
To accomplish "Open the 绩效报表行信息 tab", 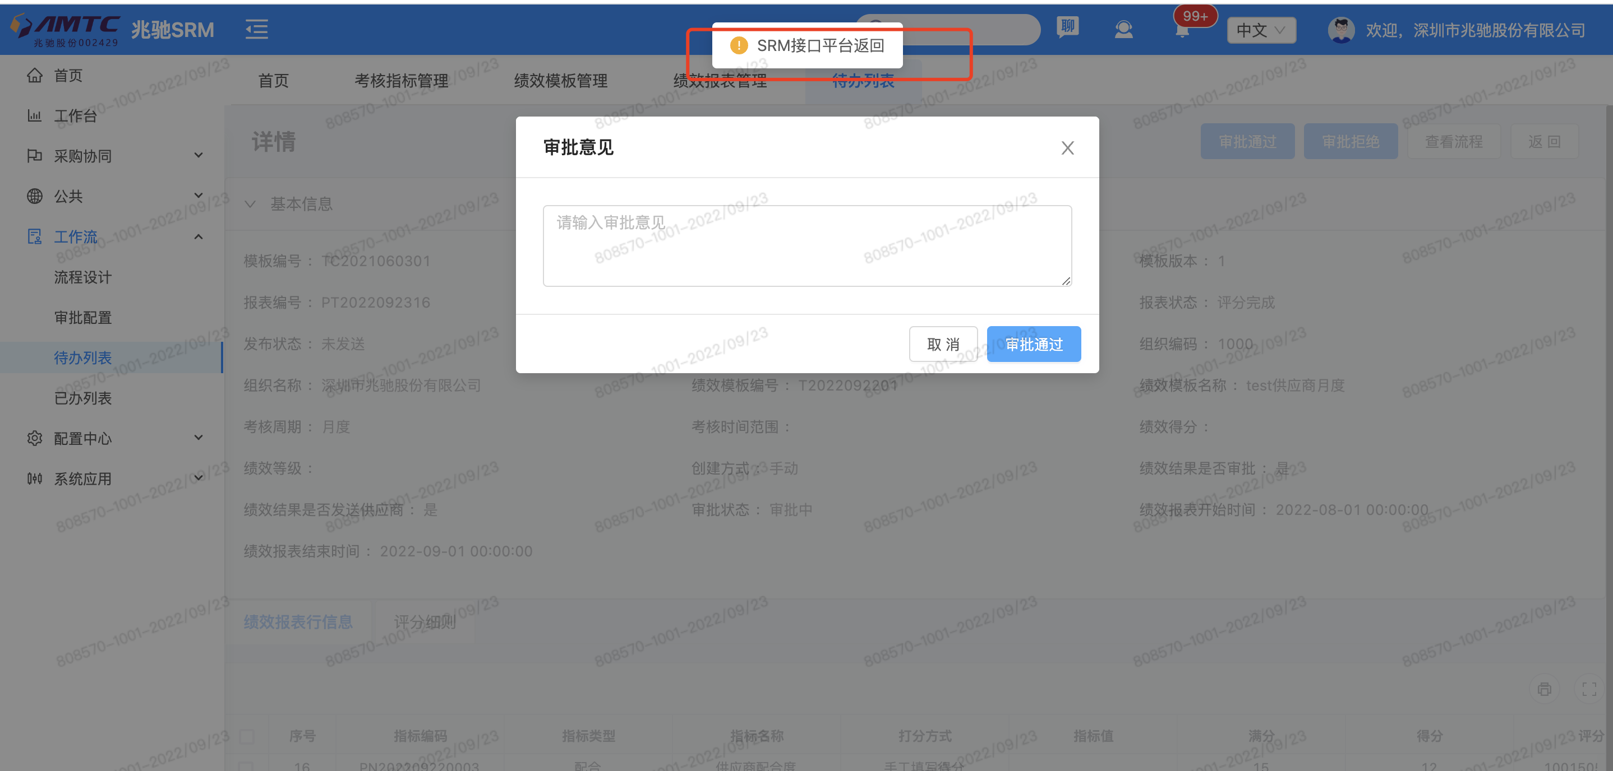I will (298, 622).
